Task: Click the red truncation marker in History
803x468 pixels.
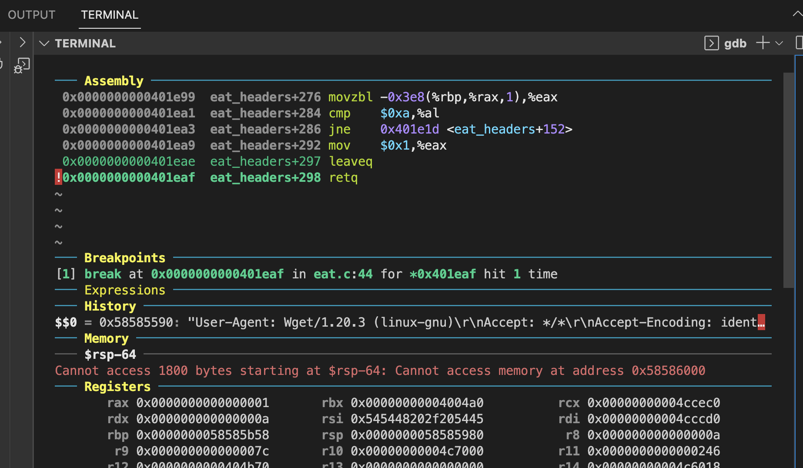Action: (x=761, y=322)
